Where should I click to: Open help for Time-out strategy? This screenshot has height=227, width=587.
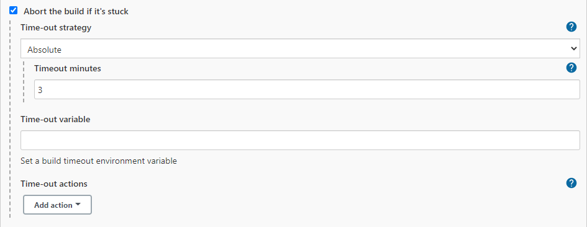pos(571,27)
